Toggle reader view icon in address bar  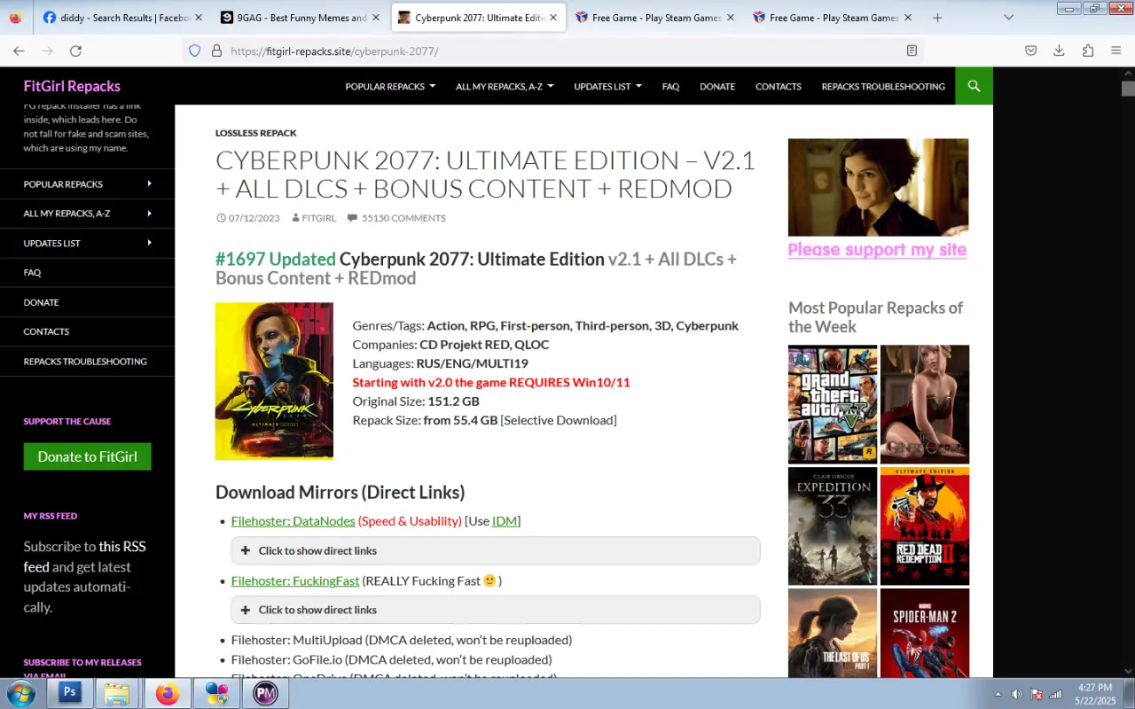click(x=912, y=51)
